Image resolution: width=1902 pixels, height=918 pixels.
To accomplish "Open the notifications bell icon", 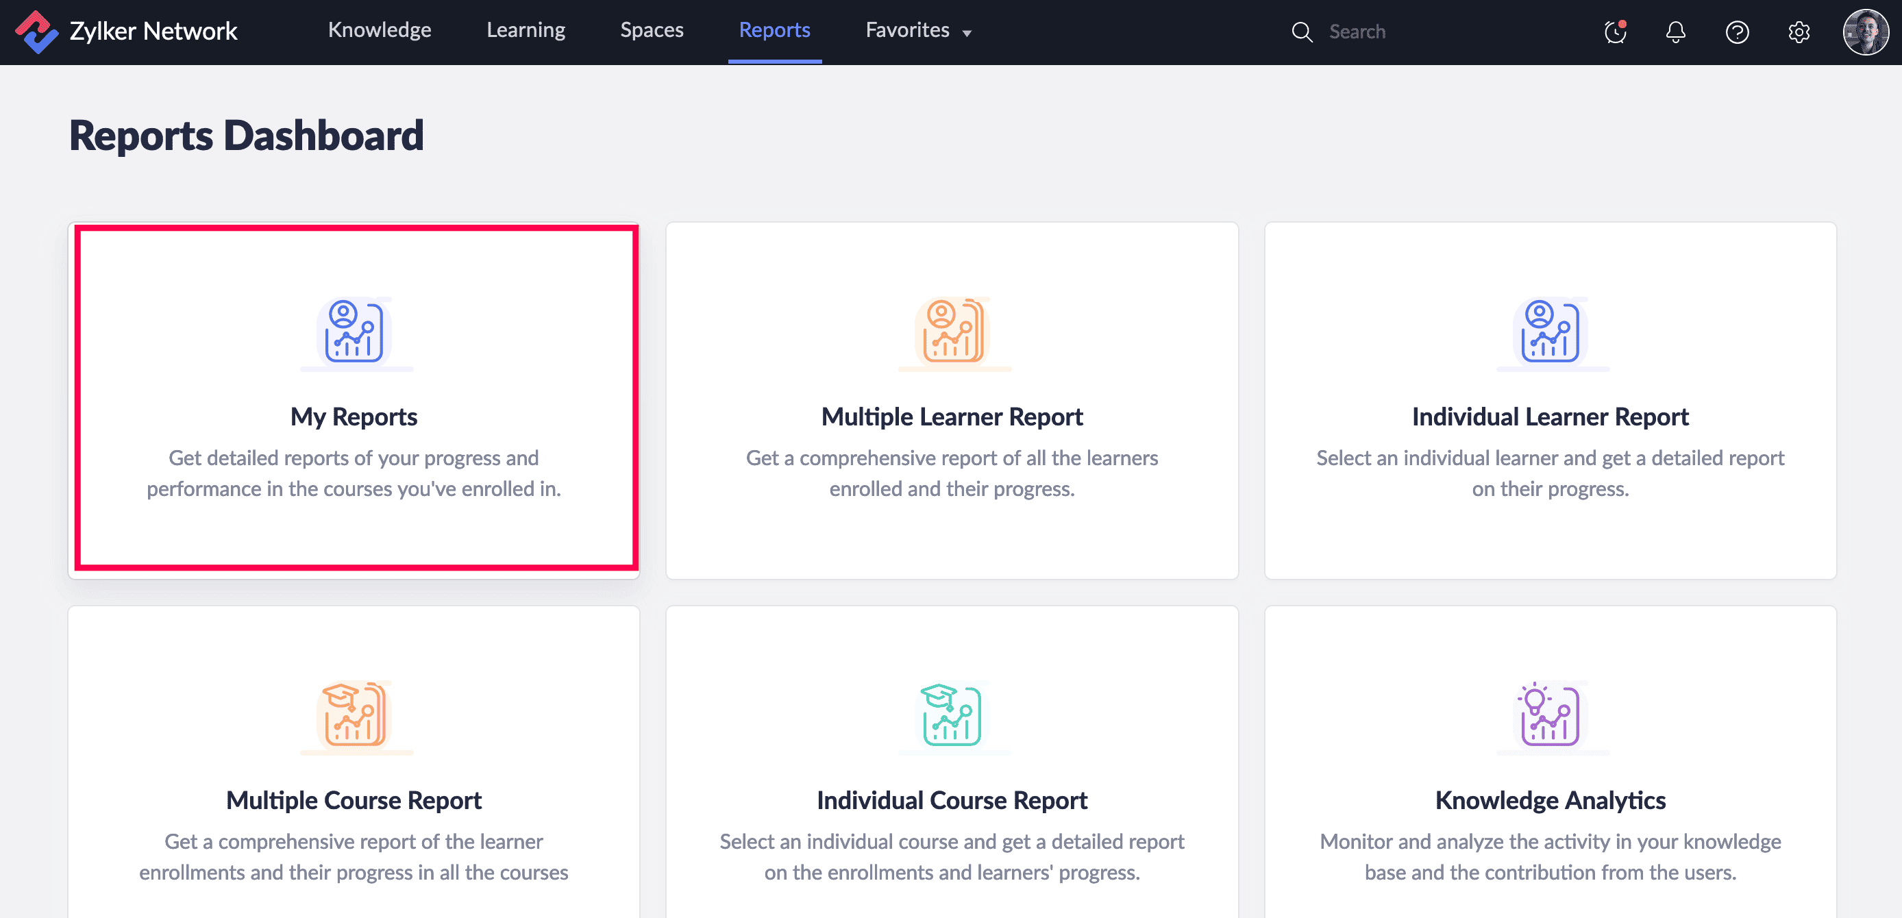I will click(x=1675, y=32).
